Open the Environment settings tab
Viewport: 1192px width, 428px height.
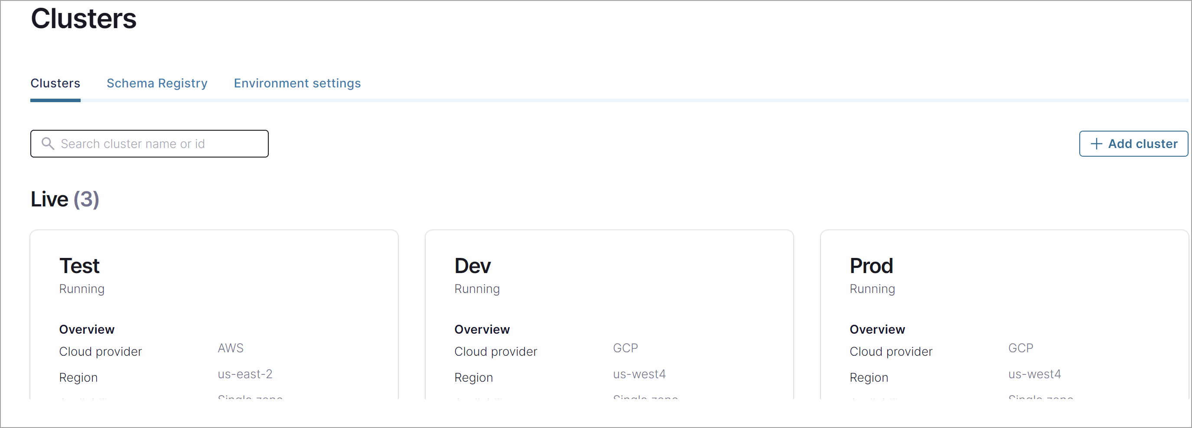(x=297, y=83)
